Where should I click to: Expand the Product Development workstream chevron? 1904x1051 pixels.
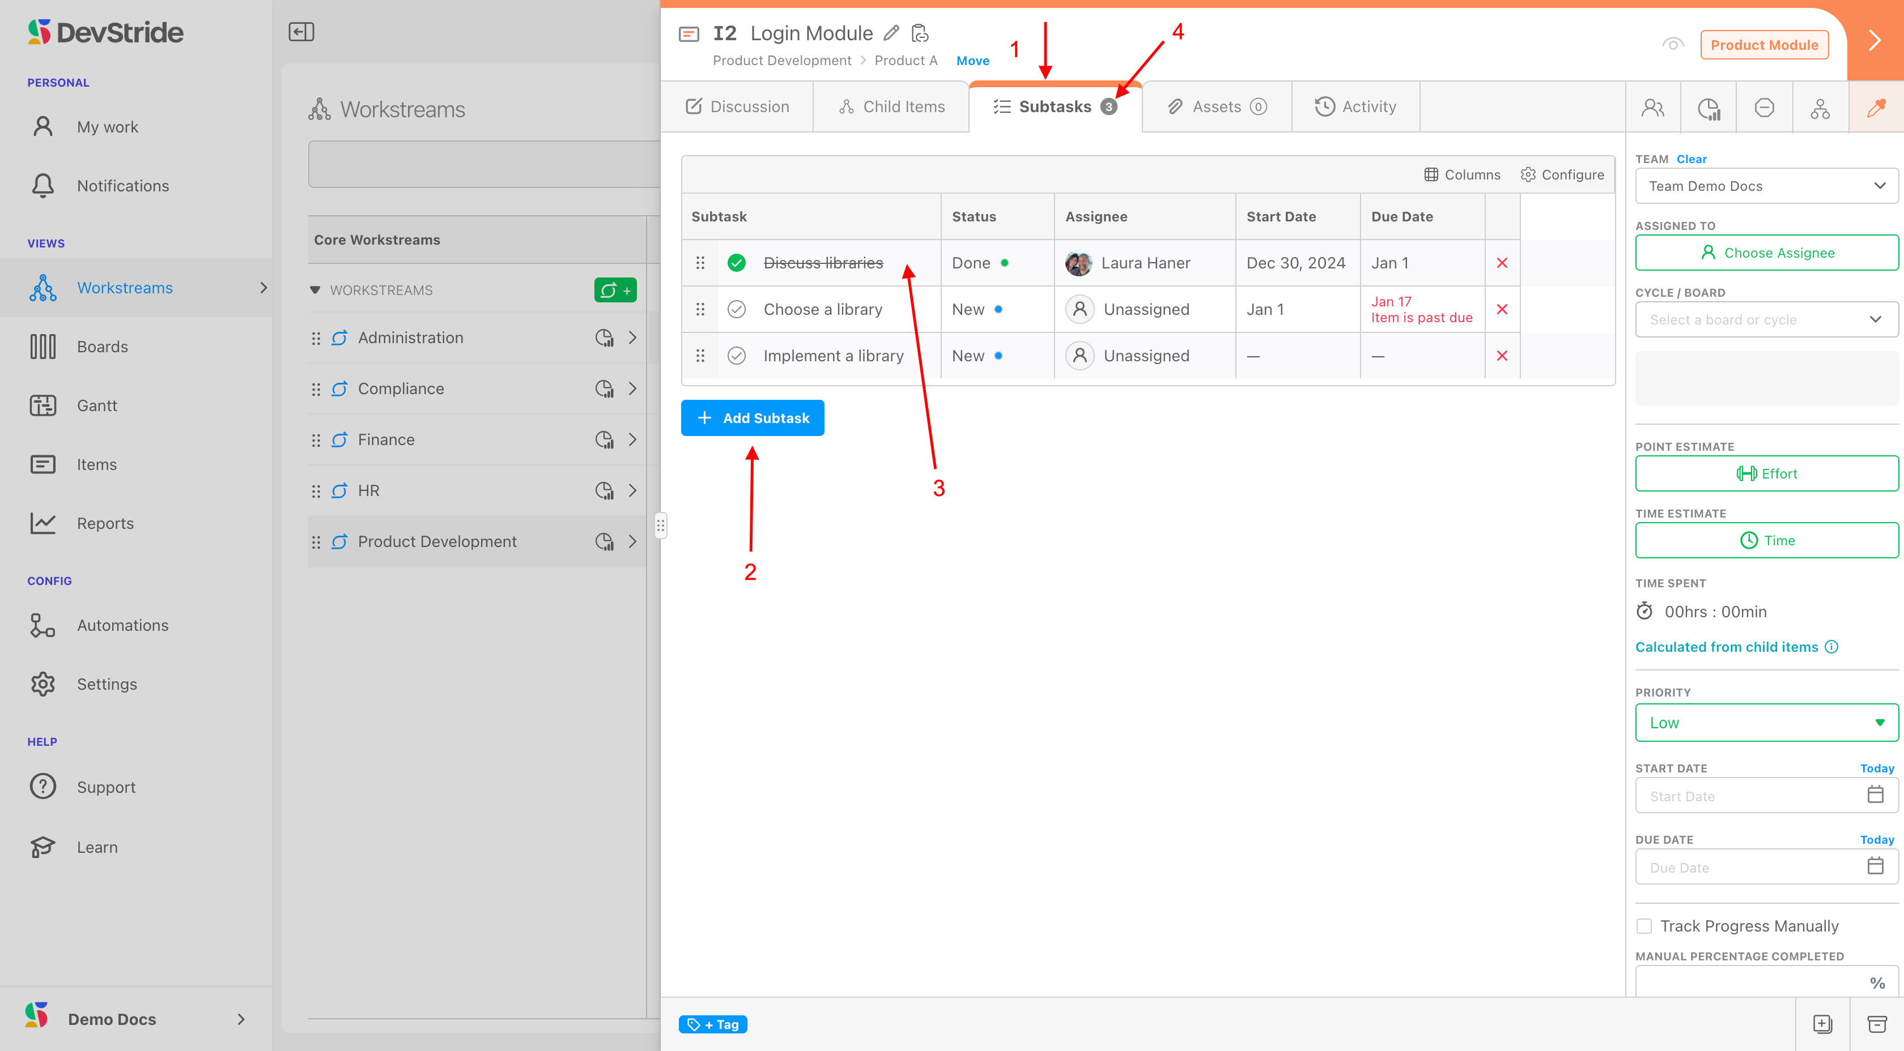(x=633, y=541)
